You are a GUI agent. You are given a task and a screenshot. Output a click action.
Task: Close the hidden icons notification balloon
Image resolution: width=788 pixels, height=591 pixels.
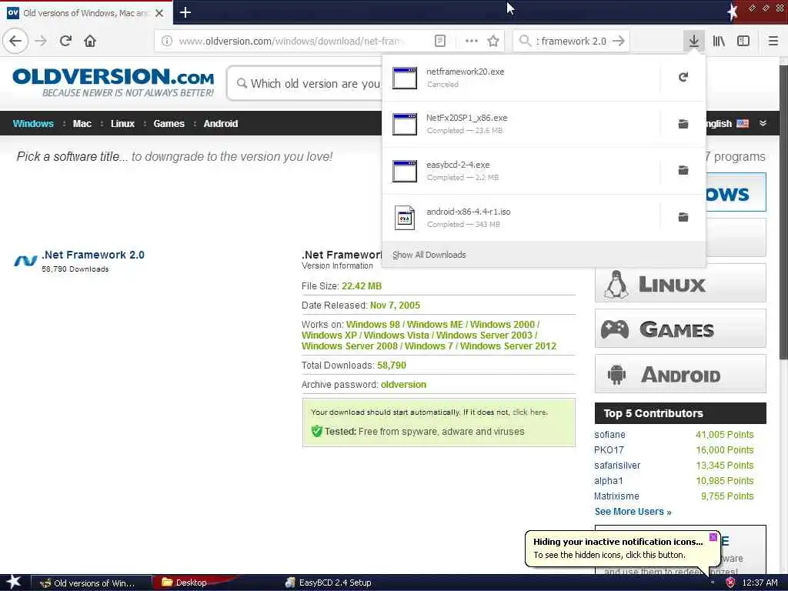coord(713,536)
